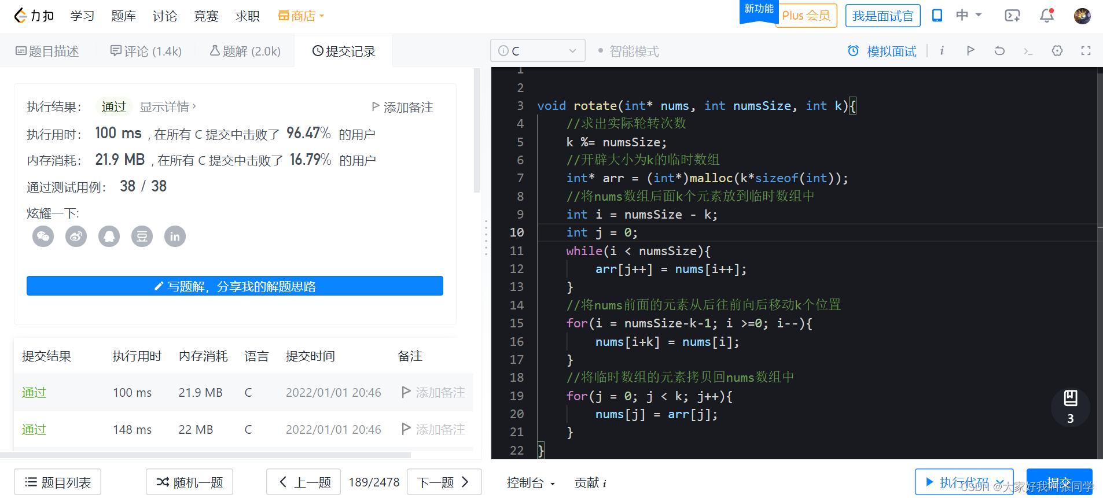Switch to 提交记录 tab
Image resolution: width=1103 pixels, height=498 pixels.
[x=344, y=51]
